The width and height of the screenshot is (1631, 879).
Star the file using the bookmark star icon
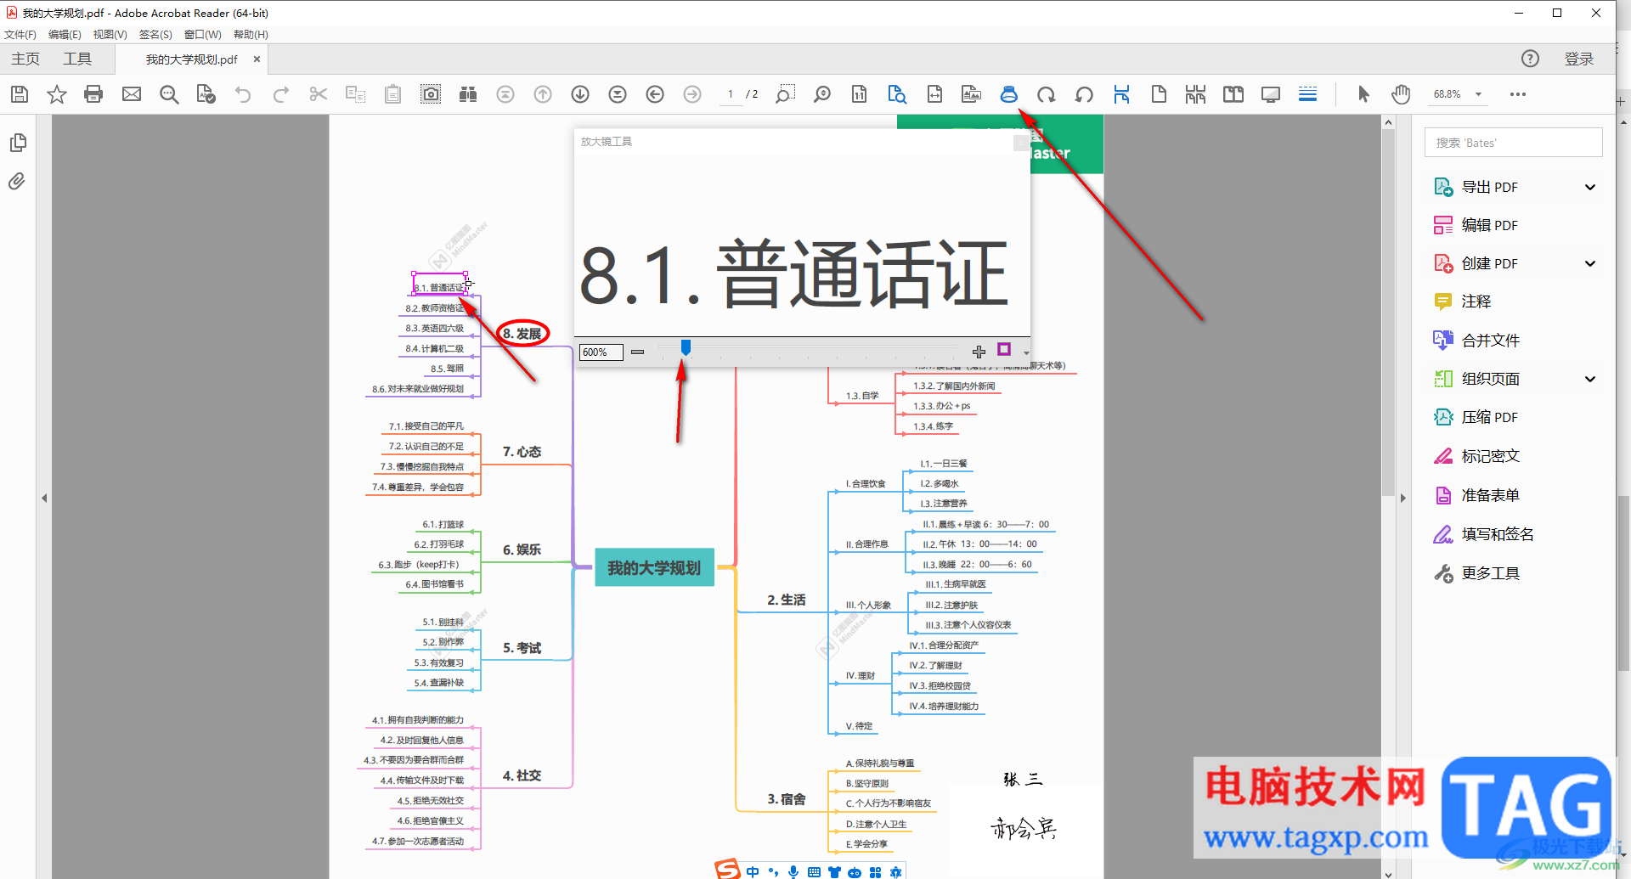(x=57, y=94)
